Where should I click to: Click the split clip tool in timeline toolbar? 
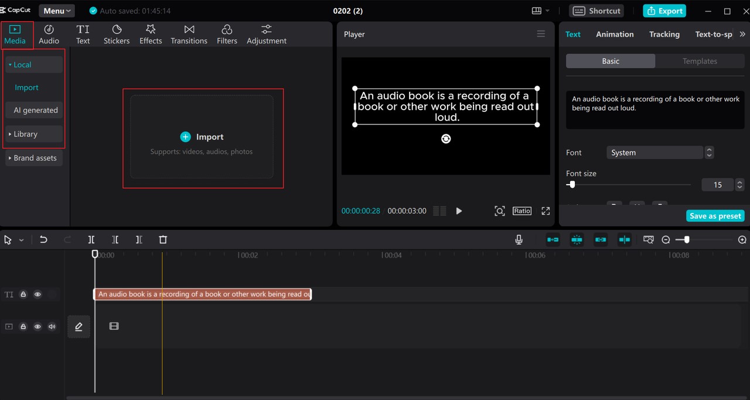pos(91,239)
